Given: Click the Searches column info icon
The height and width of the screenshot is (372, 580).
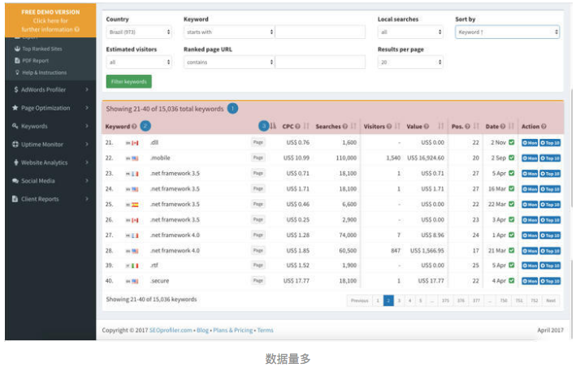Looking at the screenshot, I should tap(344, 127).
